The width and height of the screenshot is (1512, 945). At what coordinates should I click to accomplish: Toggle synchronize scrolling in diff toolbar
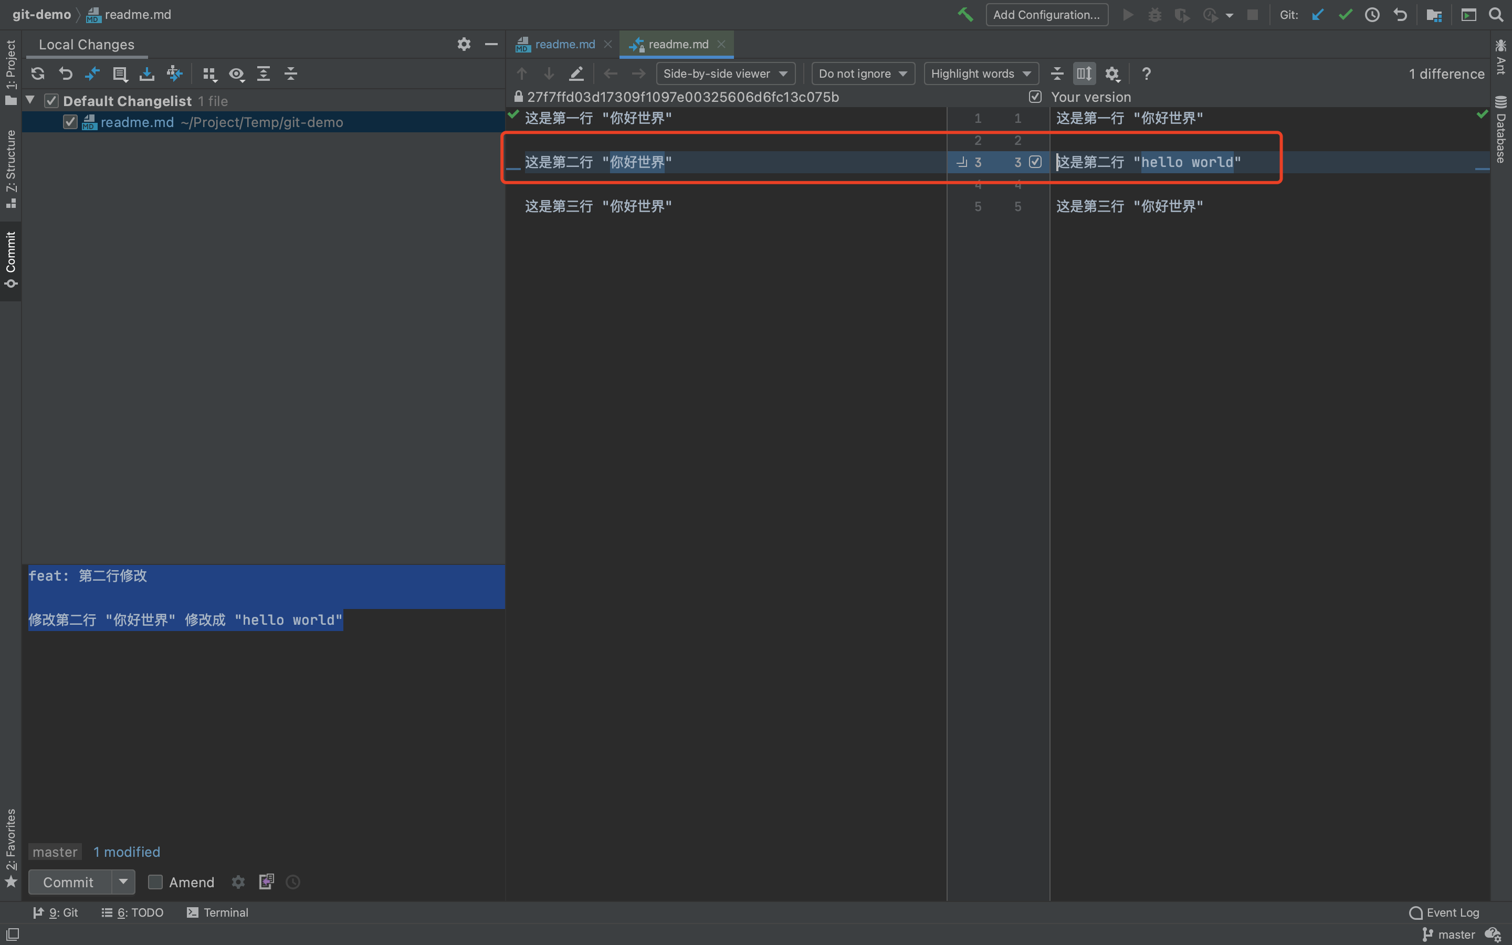(x=1084, y=73)
